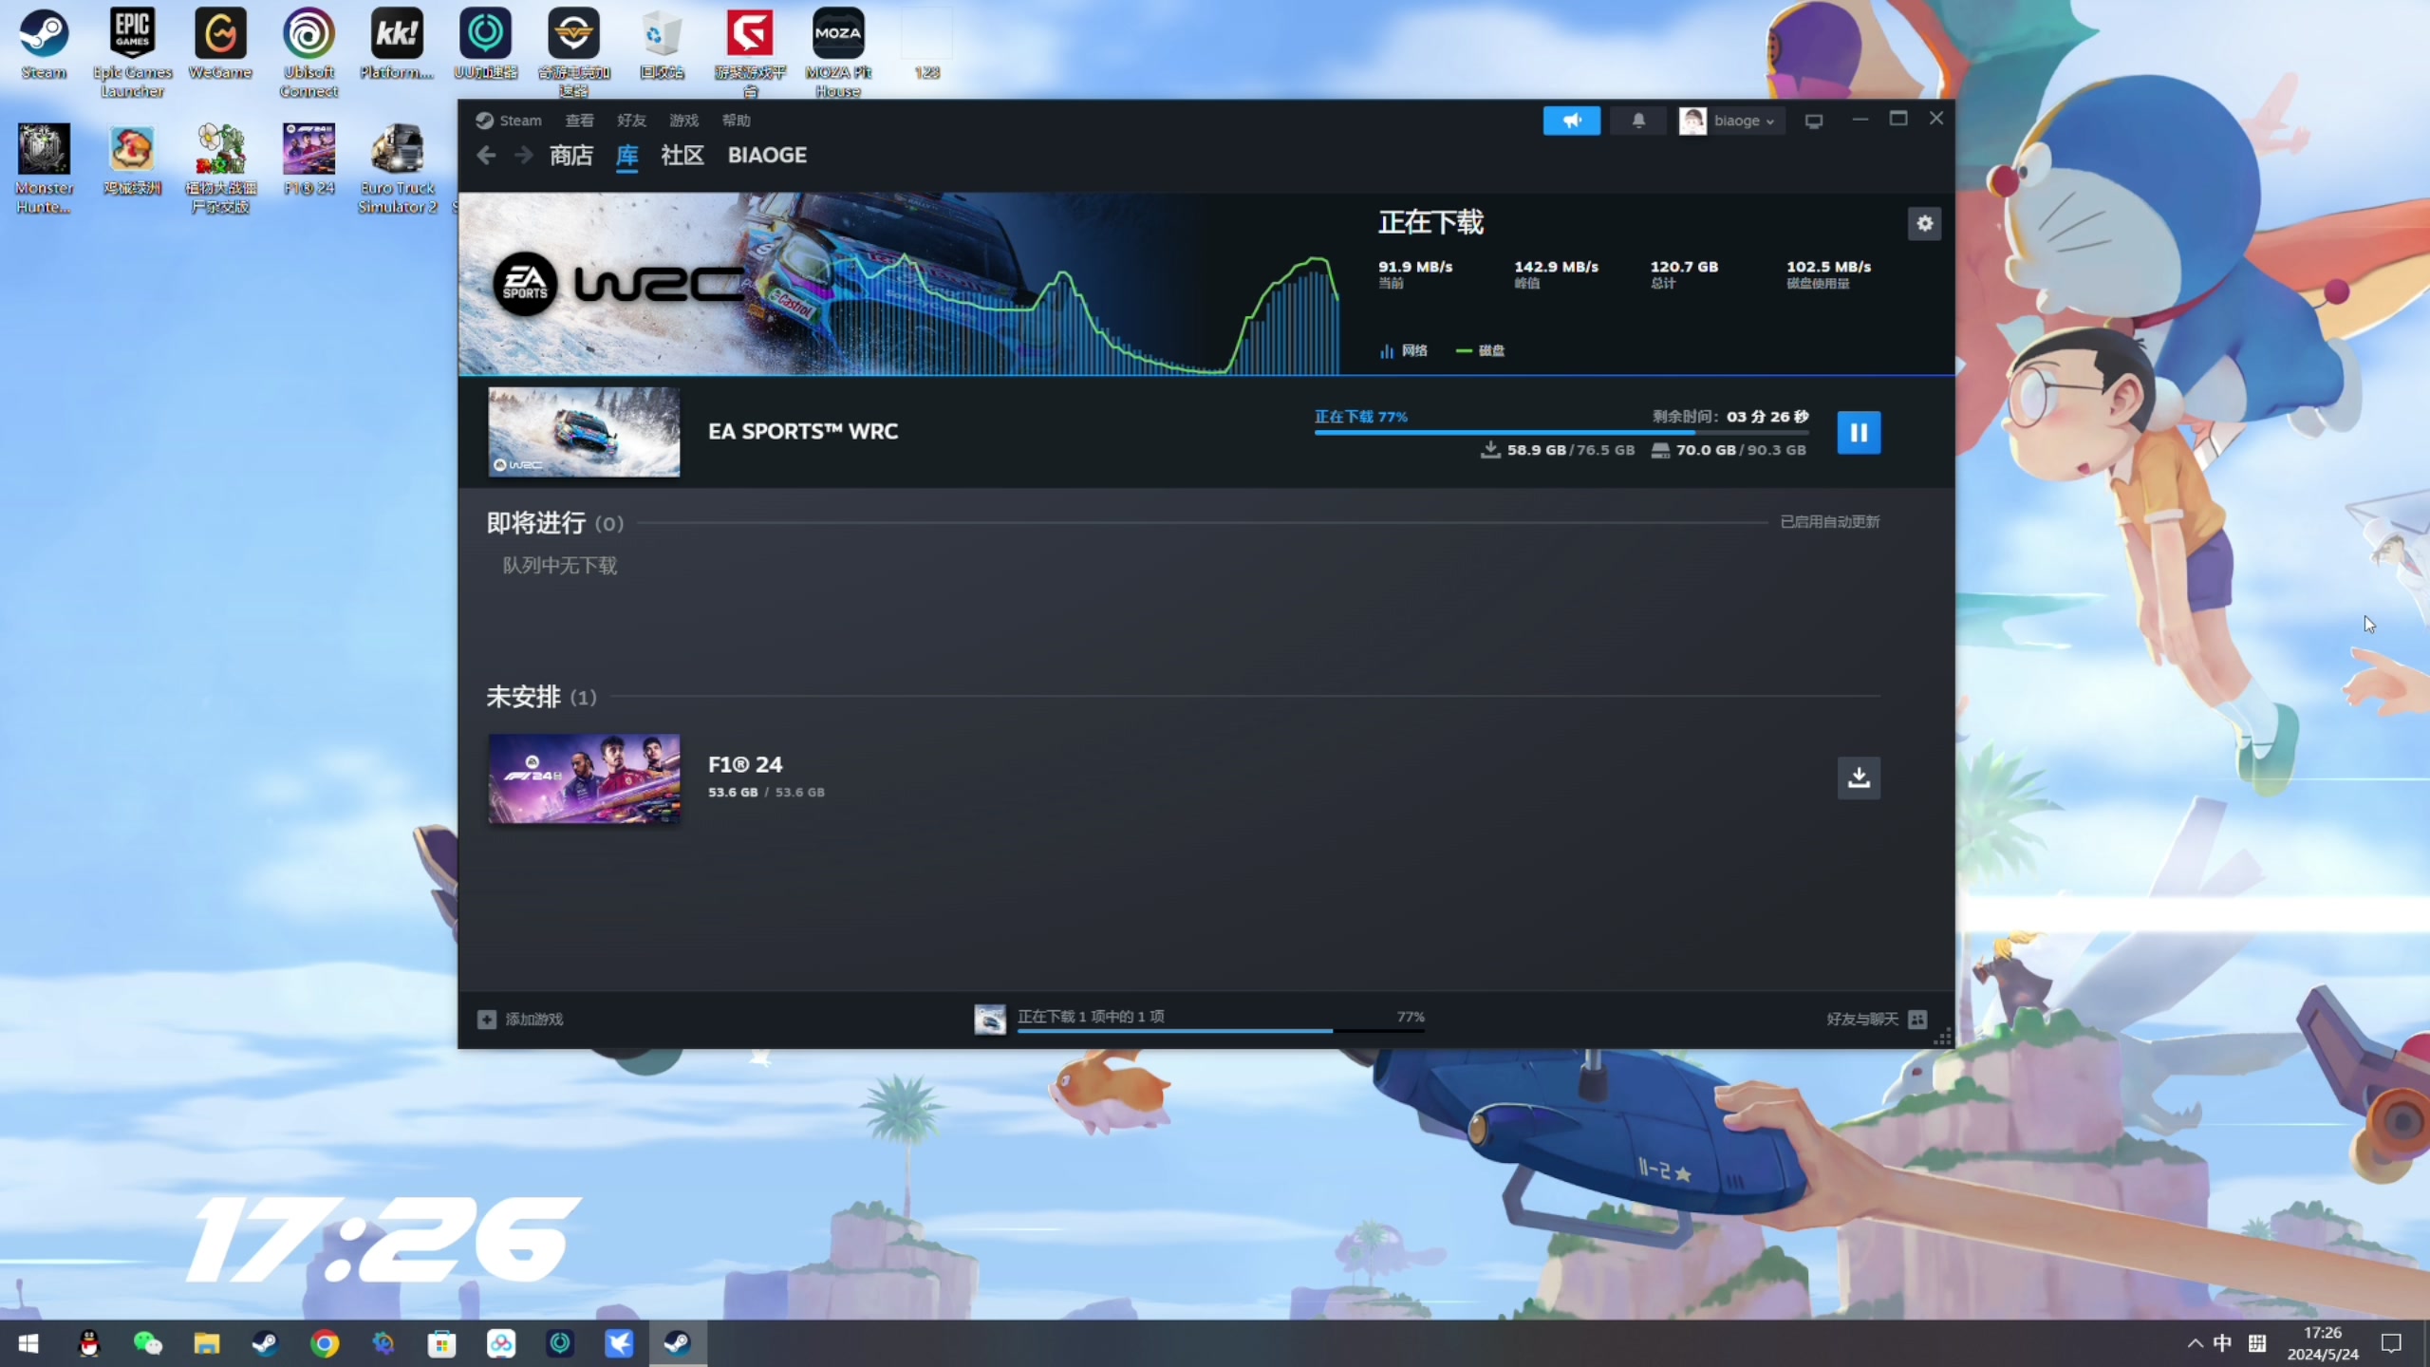Switch to Big Picture mode icon
The image size is (2430, 1367).
pyautogui.click(x=1813, y=121)
